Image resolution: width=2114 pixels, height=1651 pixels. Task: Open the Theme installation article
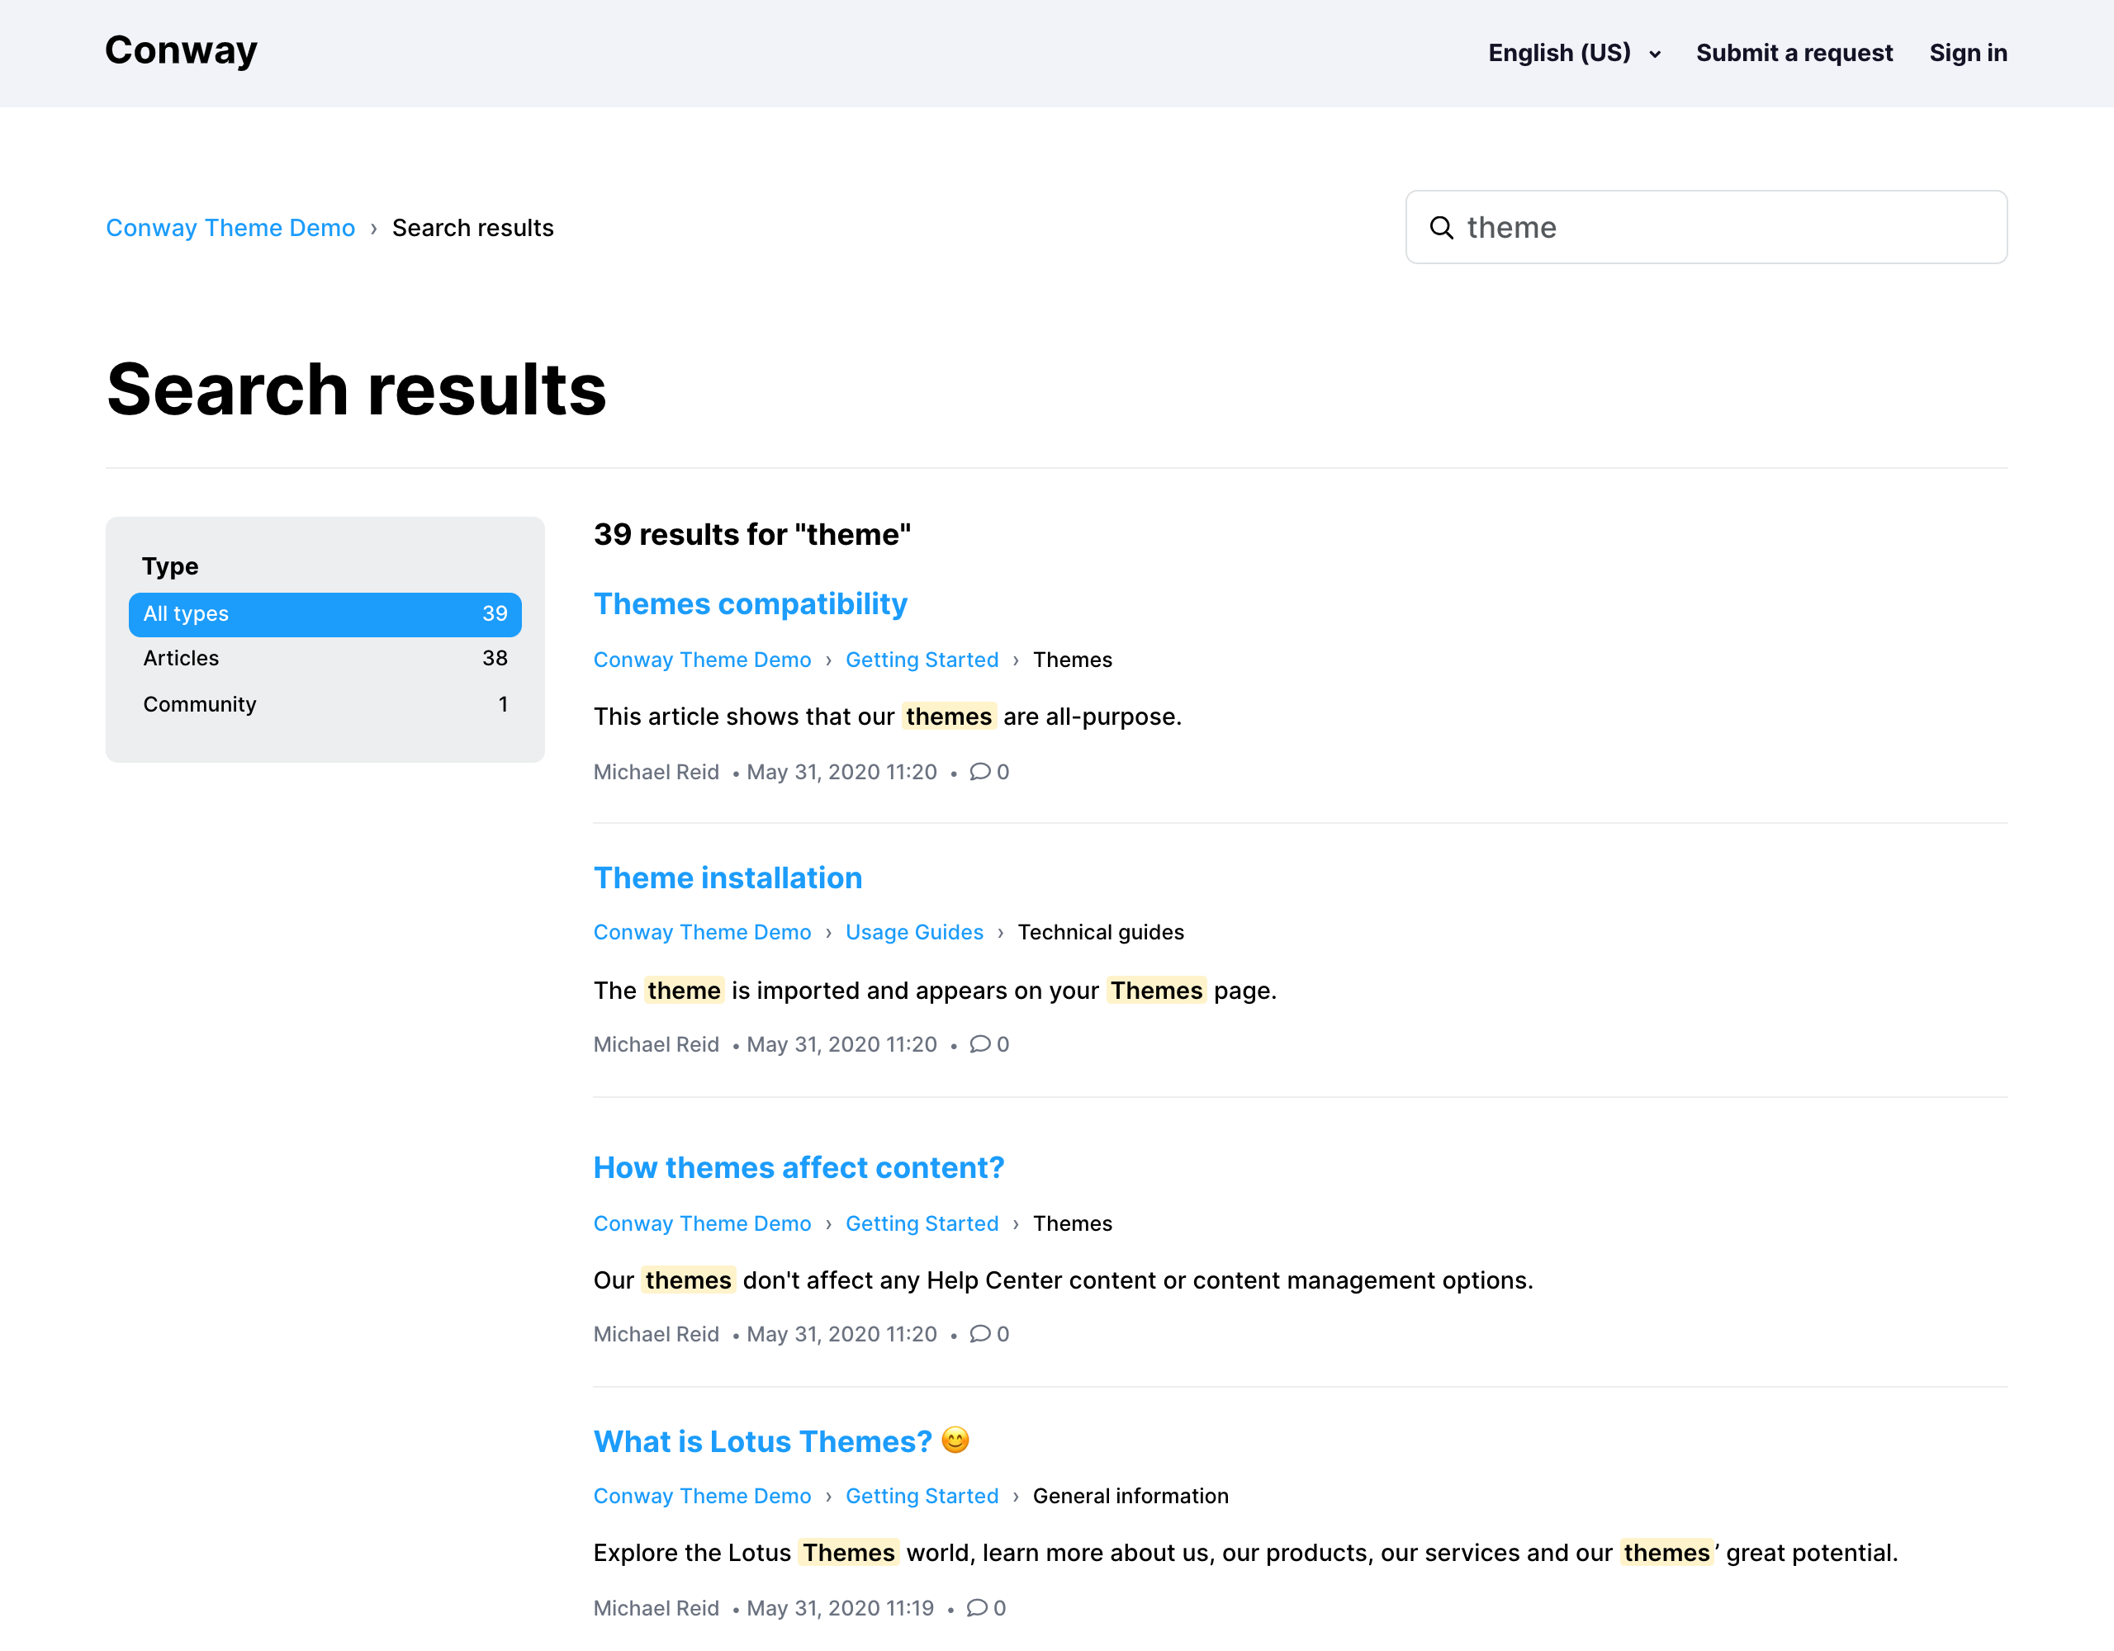point(727,878)
